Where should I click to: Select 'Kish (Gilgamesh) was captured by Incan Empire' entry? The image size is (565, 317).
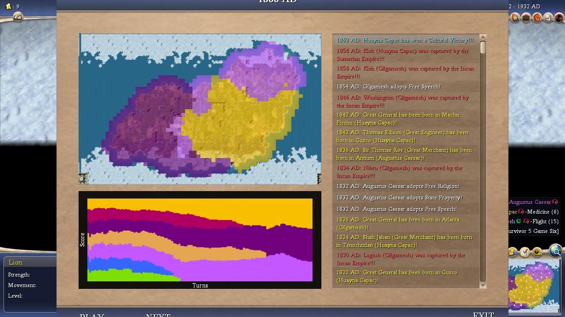tap(406, 72)
